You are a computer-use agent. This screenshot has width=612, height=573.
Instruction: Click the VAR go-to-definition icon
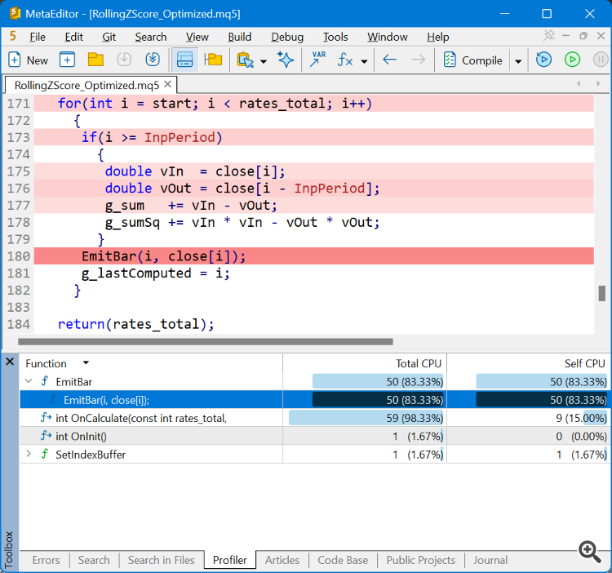317,60
